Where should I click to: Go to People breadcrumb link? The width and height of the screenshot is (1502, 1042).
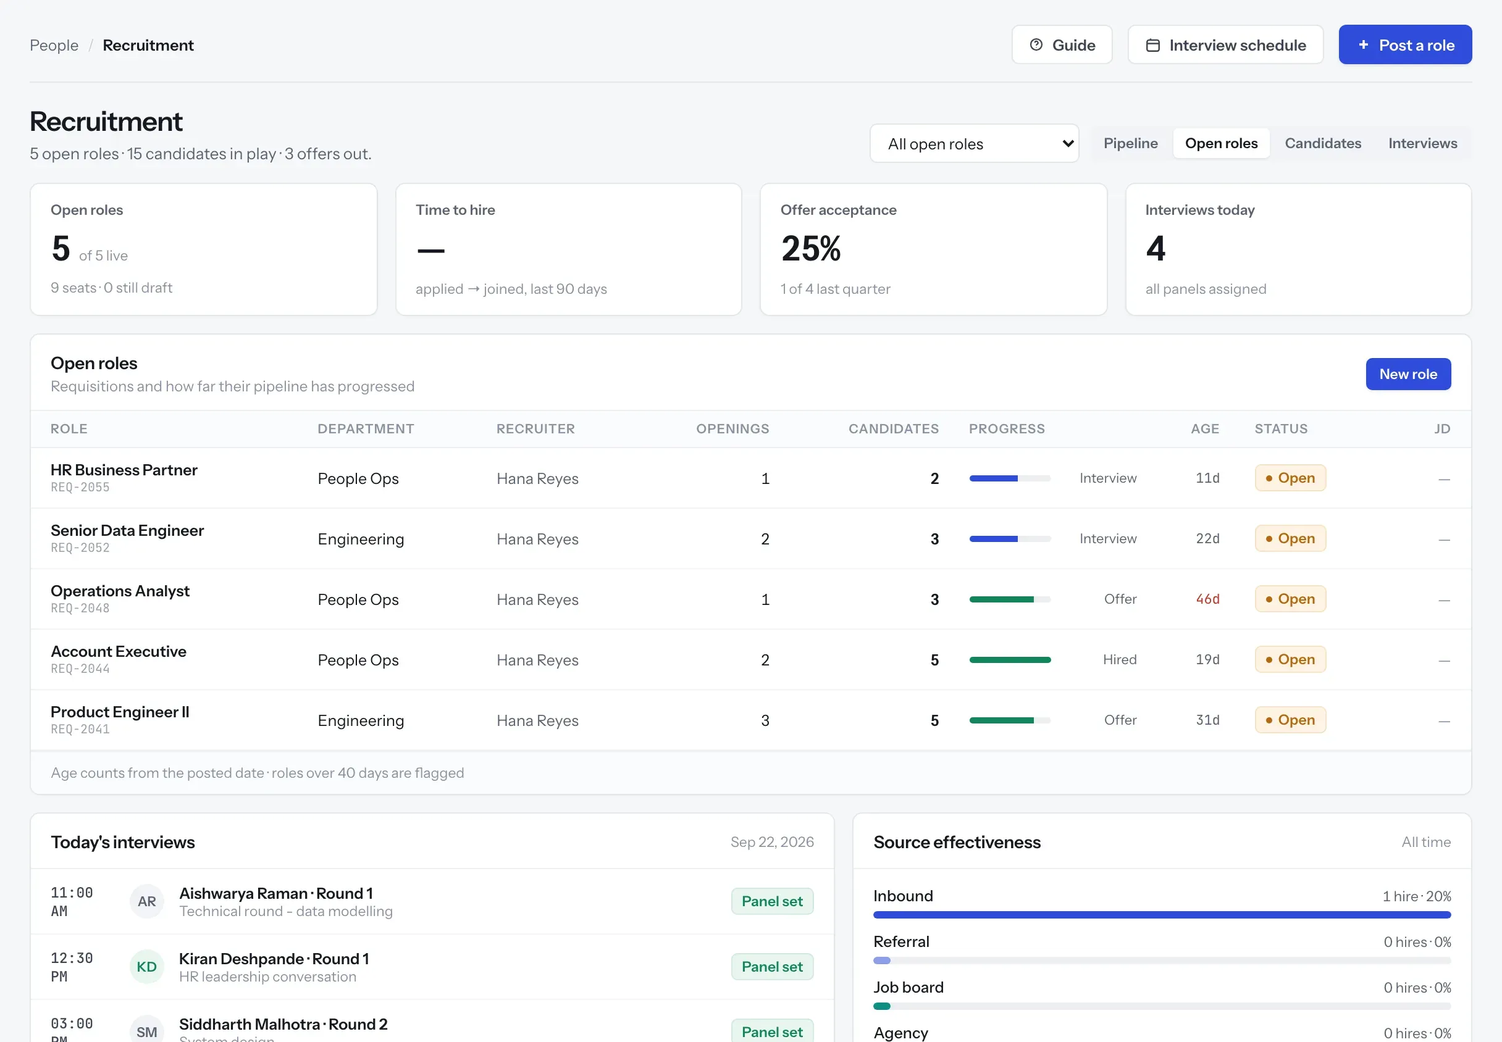(x=54, y=45)
